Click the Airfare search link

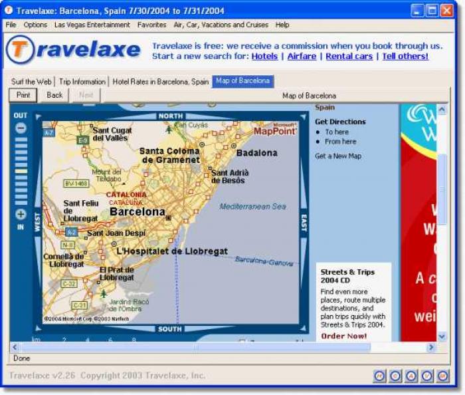(x=302, y=56)
